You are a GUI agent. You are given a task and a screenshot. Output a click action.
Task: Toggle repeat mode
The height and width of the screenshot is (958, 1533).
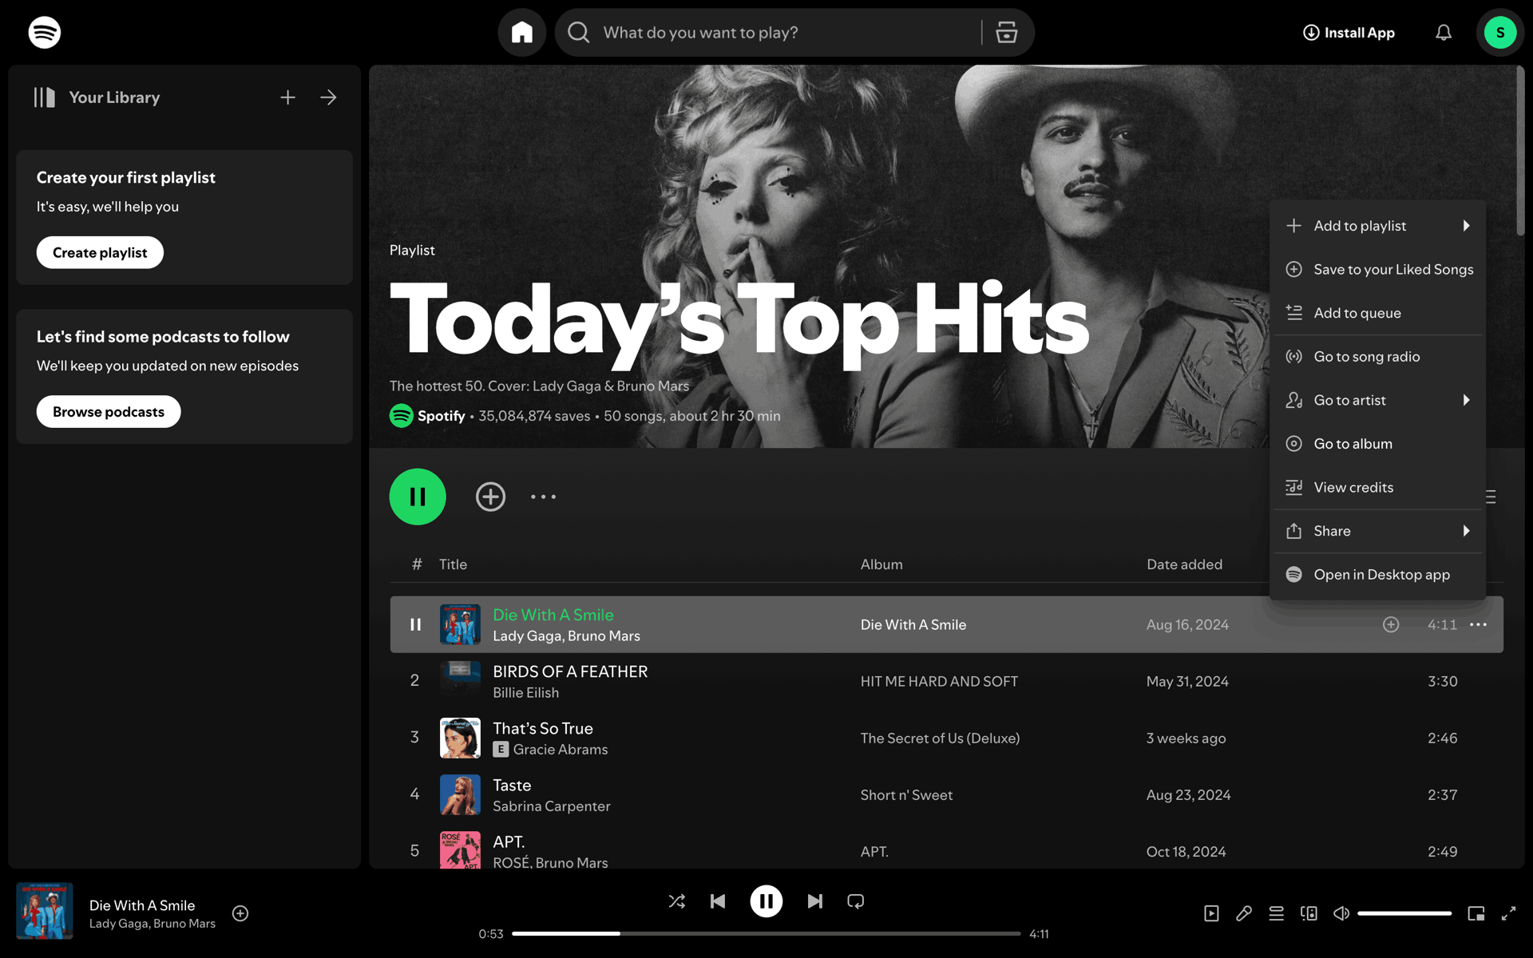(x=856, y=901)
